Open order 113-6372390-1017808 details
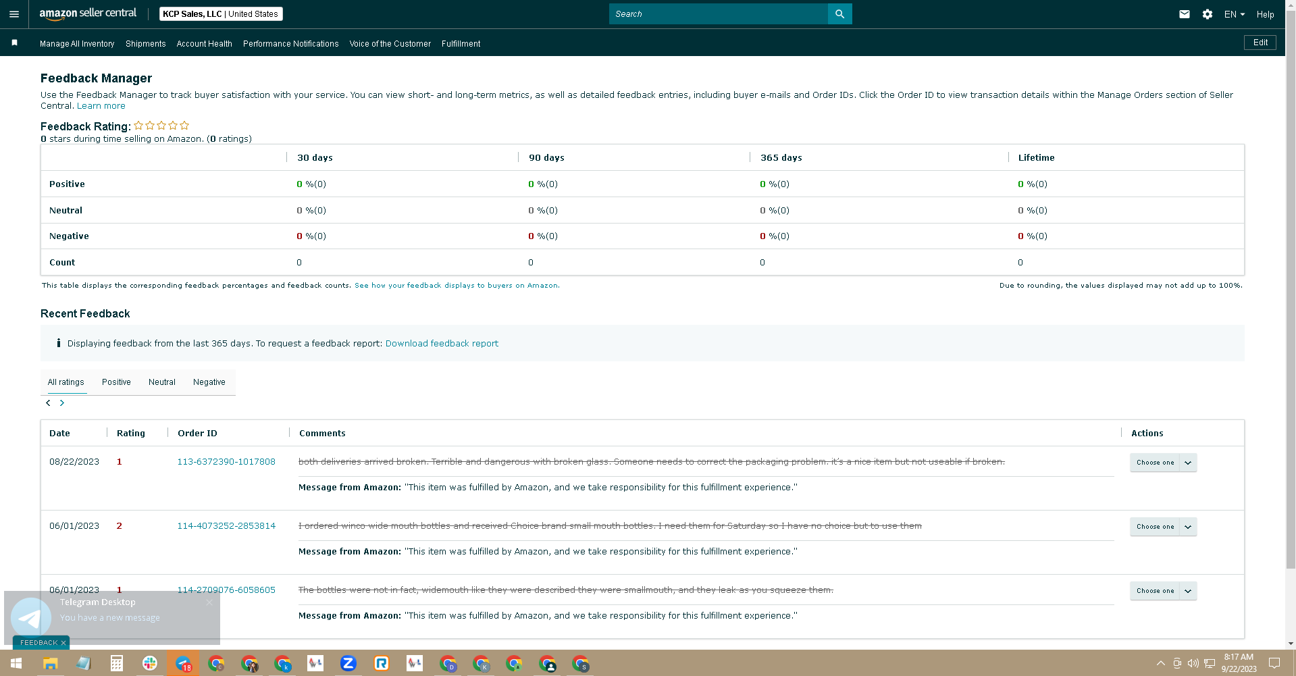The height and width of the screenshot is (676, 1296). [226, 462]
